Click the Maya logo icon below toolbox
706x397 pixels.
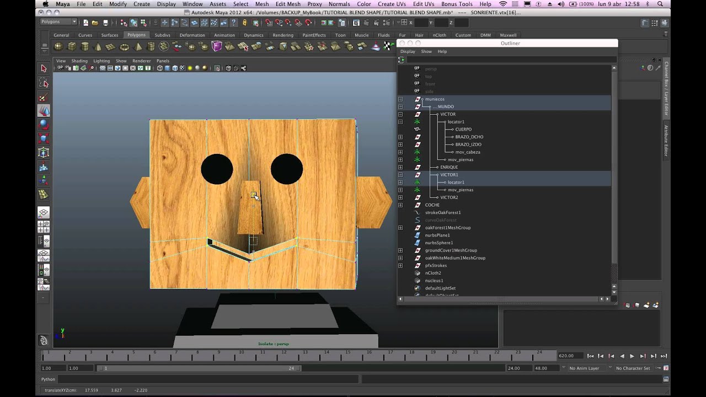[44, 340]
